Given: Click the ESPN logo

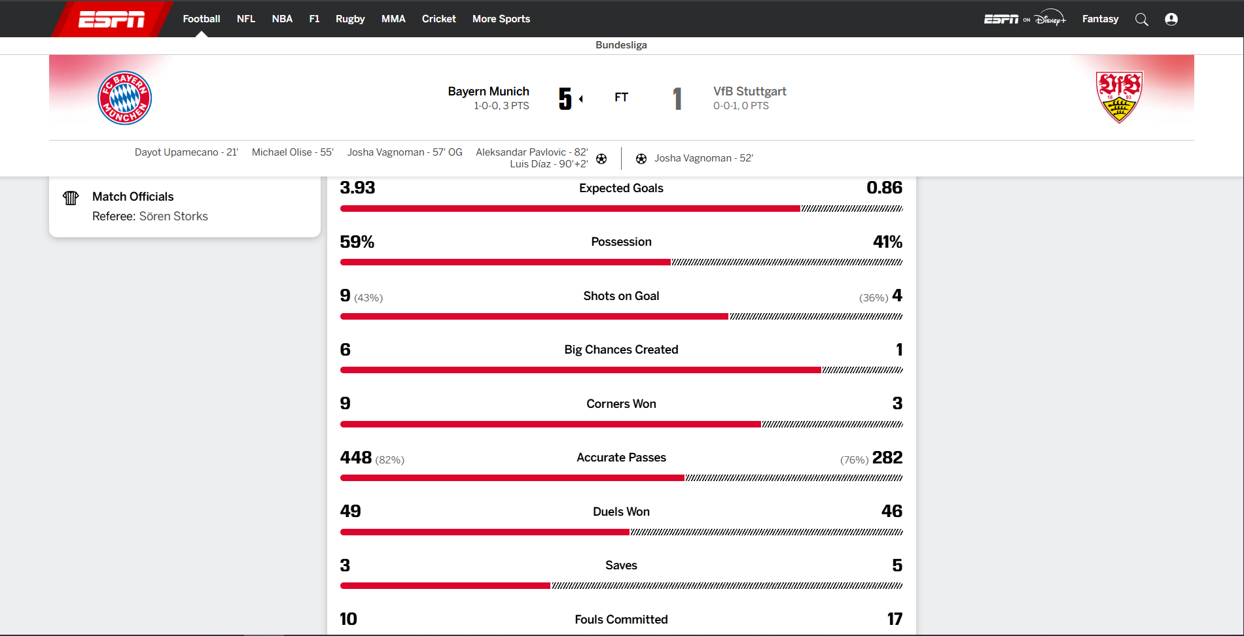Looking at the screenshot, I should tap(111, 19).
